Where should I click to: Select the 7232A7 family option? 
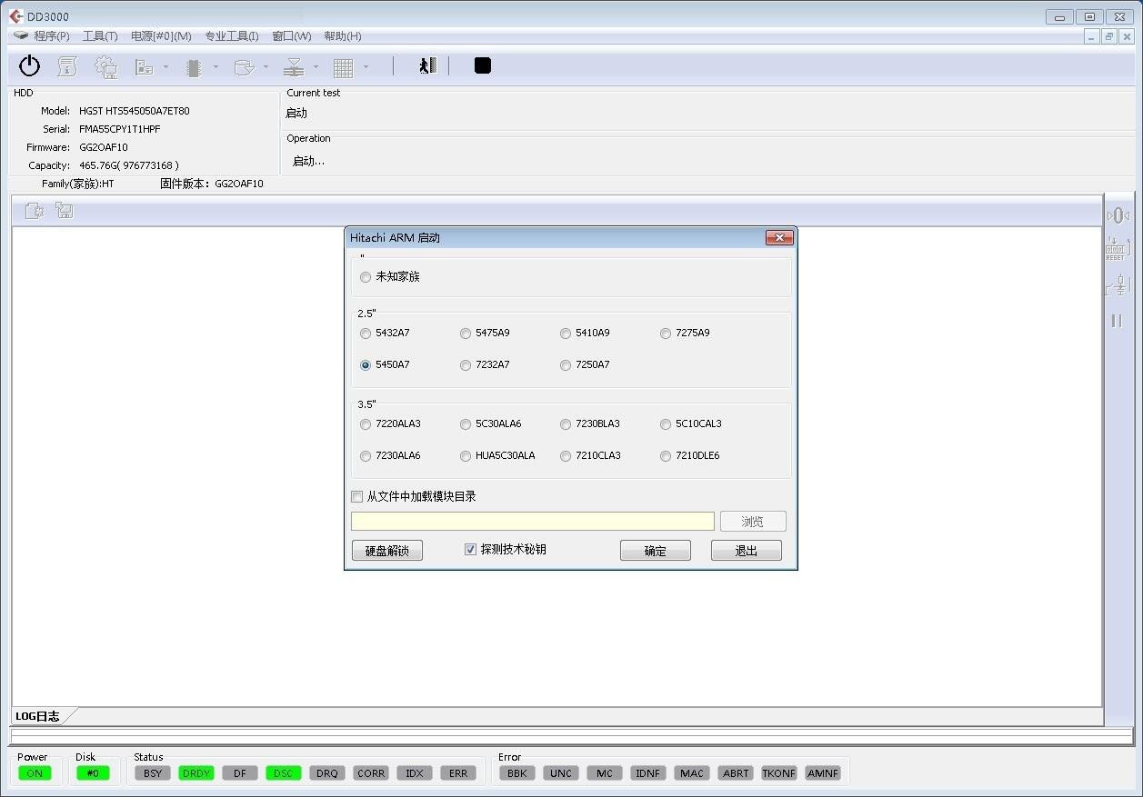(466, 365)
